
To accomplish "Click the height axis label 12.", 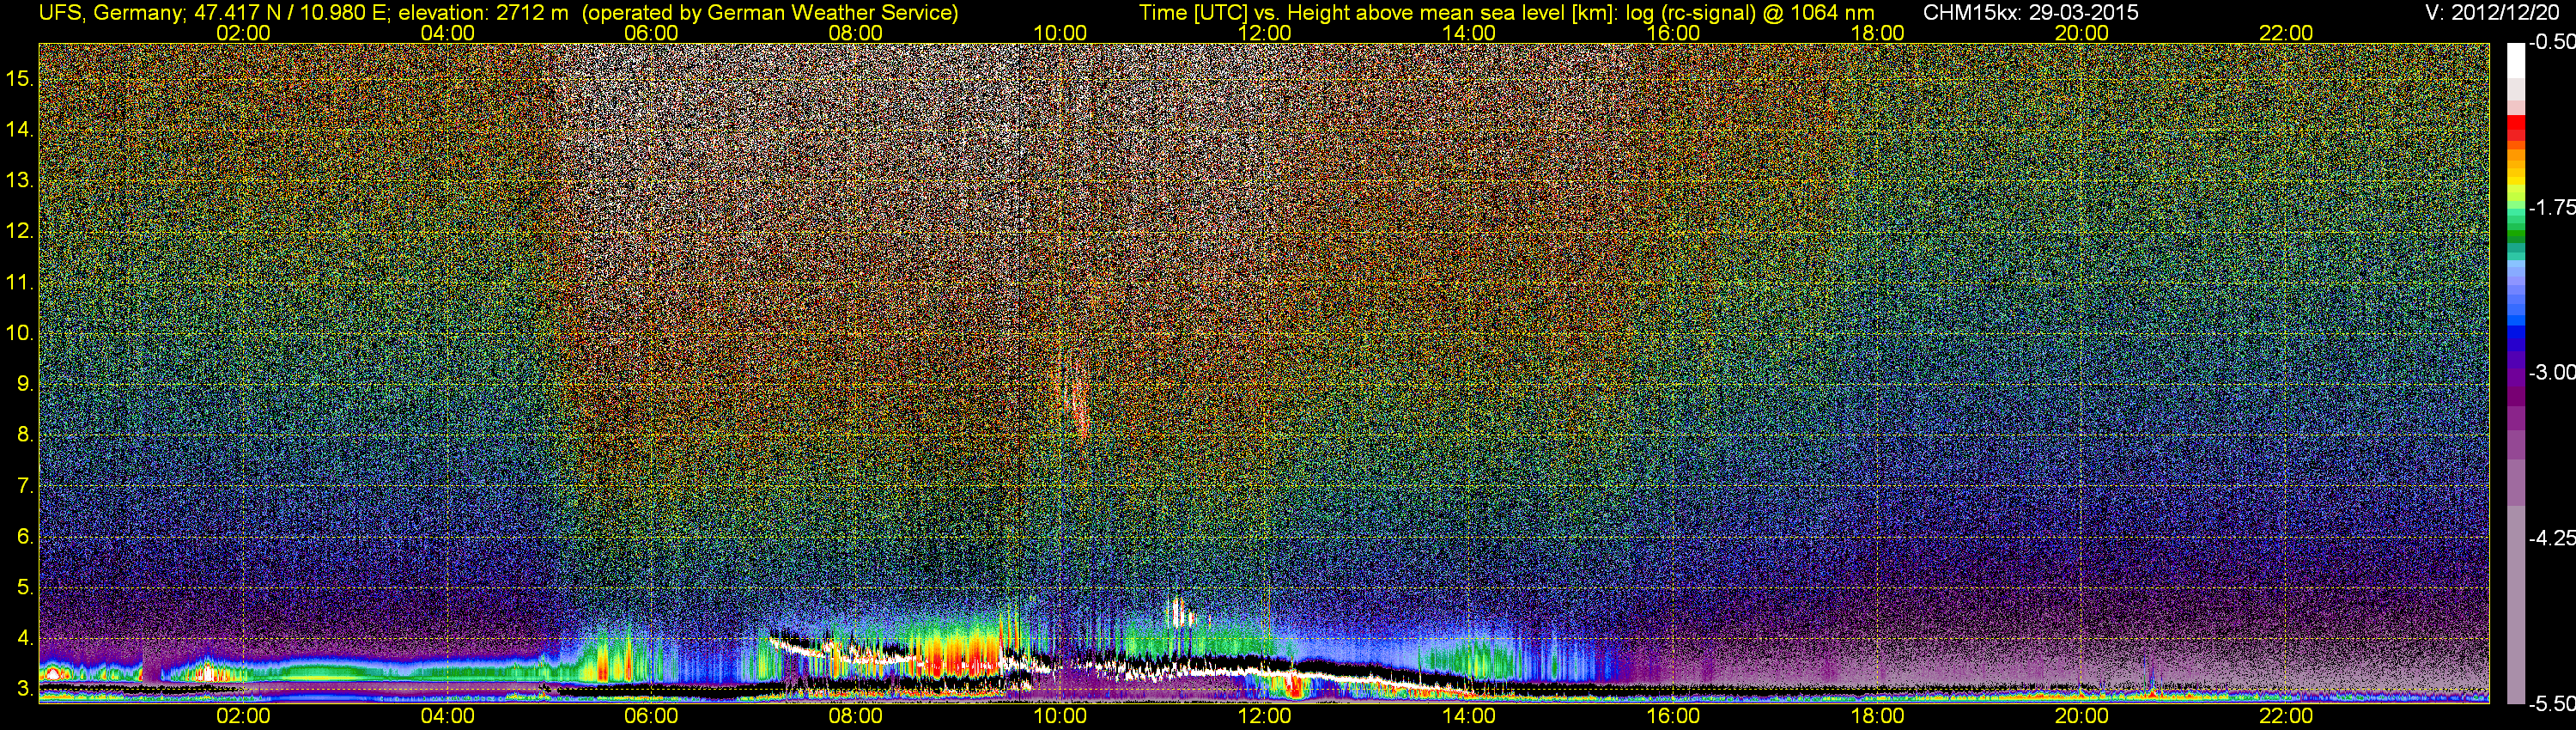I will point(19,231).
